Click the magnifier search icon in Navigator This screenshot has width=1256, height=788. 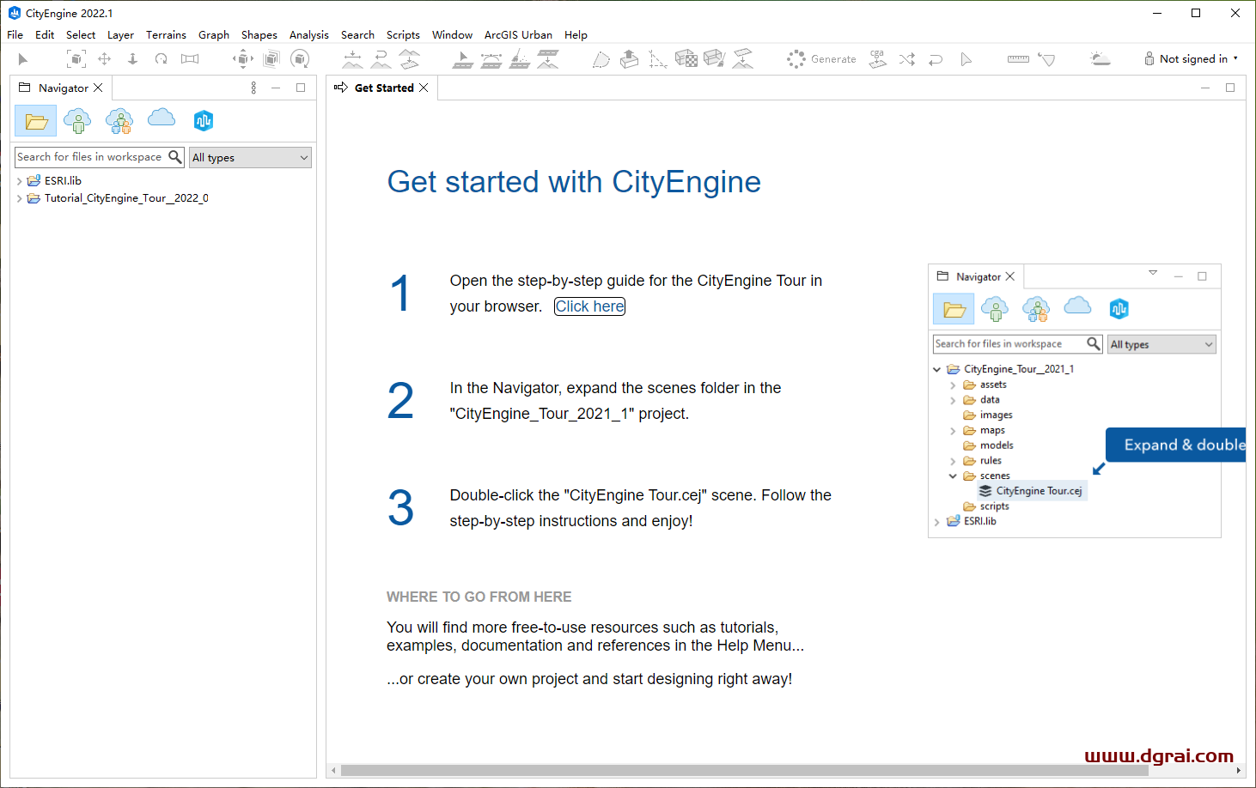(175, 156)
